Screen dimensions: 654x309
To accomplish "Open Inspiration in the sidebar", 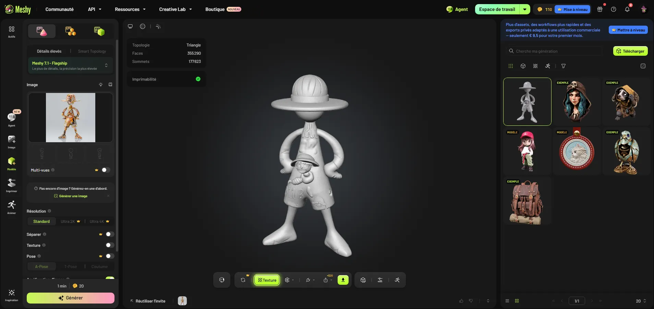I will [x=12, y=295].
